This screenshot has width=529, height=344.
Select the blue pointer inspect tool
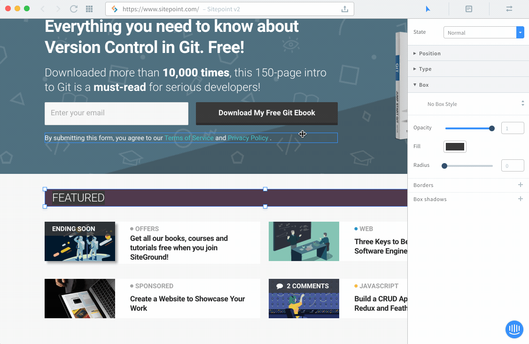[428, 9]
